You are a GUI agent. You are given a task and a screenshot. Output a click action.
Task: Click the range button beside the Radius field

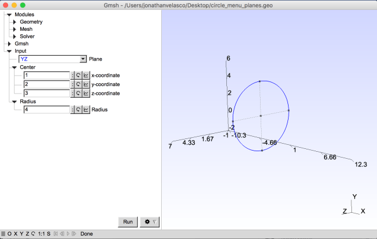(x=72, y=109)
